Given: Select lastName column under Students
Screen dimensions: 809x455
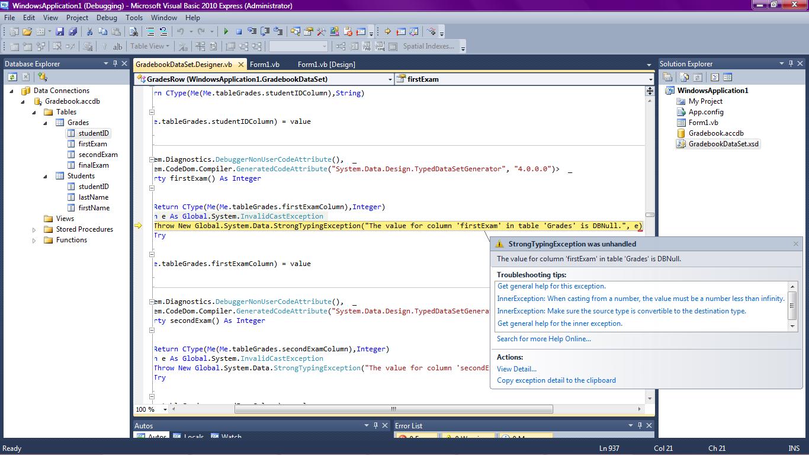Looking at the screenshot, I should 93,197.
